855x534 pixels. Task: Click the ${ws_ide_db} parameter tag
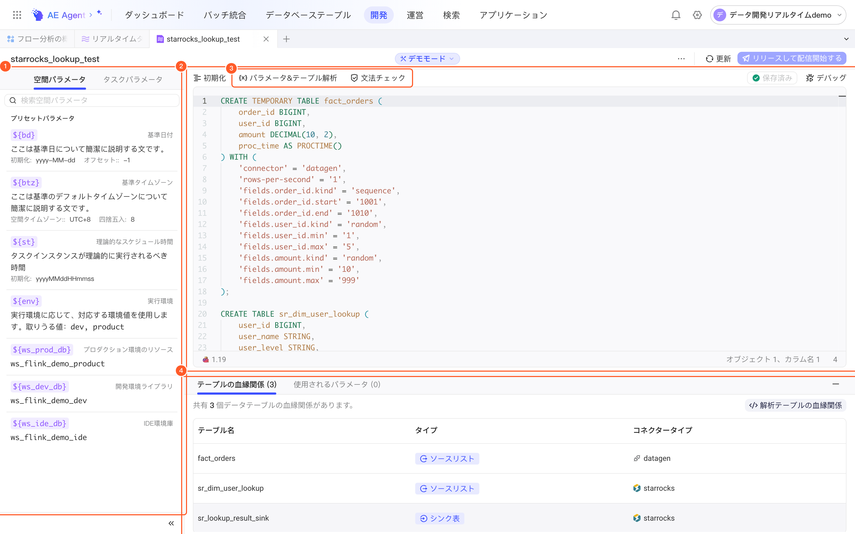[x=40, y=423]
